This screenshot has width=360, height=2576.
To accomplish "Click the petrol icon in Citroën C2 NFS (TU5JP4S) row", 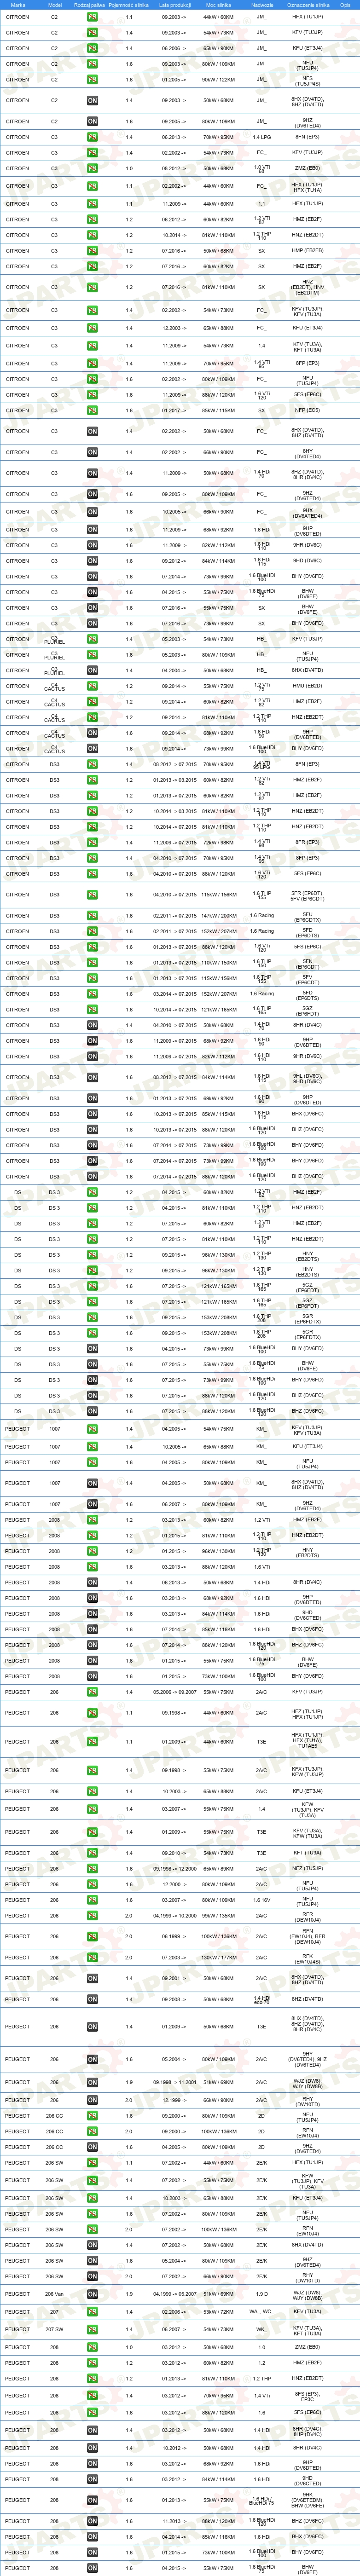I will (x=92, y=79).
